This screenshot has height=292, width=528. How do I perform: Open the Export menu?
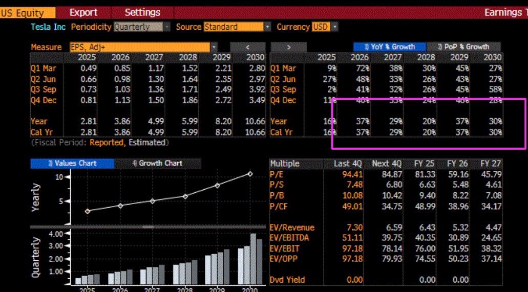[83, 13]
